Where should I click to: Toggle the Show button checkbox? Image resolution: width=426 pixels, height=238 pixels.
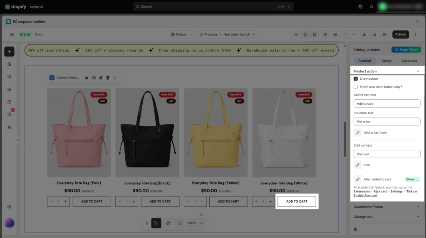[356, 79]
